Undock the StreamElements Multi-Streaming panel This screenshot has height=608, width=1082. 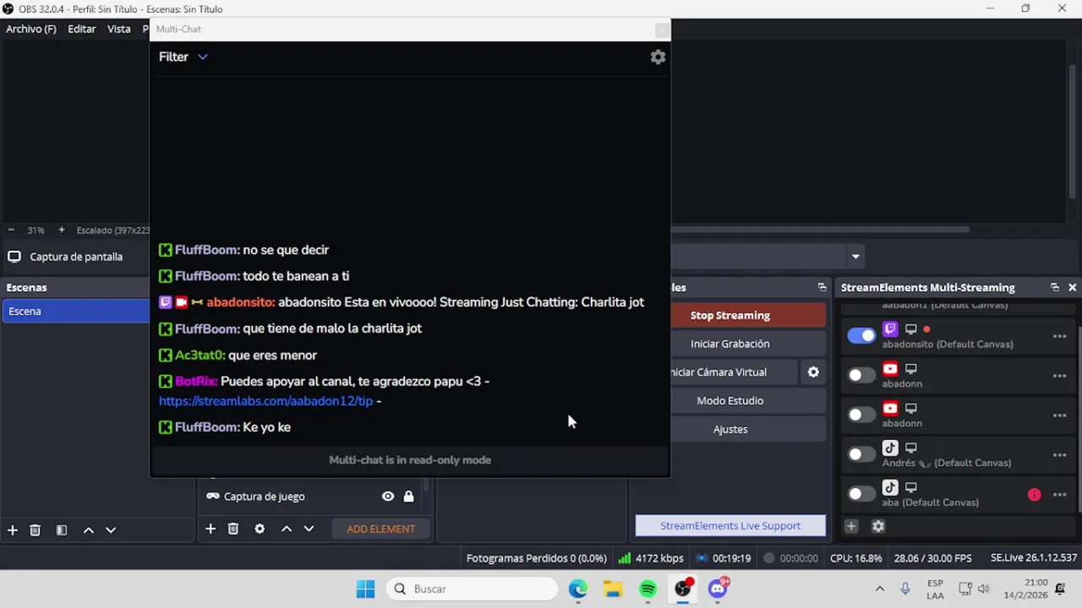(x=1055, y=287)
